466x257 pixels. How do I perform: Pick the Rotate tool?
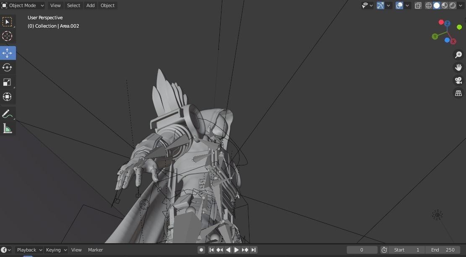8,67
